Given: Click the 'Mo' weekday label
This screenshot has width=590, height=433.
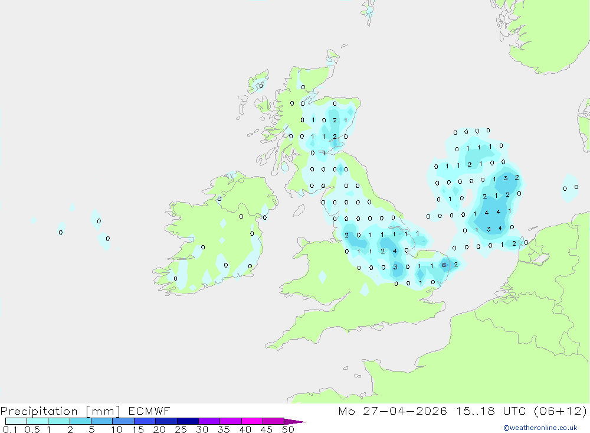Looking at the screenshot, I should tap(346, 411).
